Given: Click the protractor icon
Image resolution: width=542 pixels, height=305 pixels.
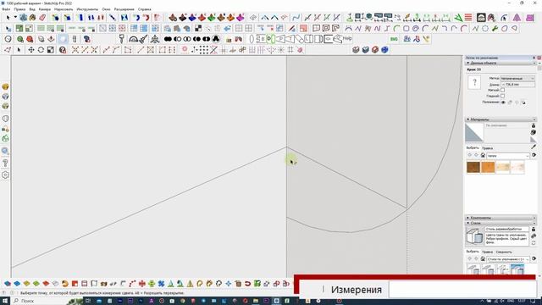Looking at the screenshot, I should 133,39.
